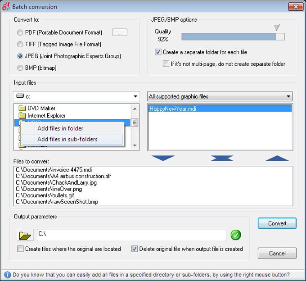Select the TIFF format radio button
The image size is (306, 281).
coord(20,44)
